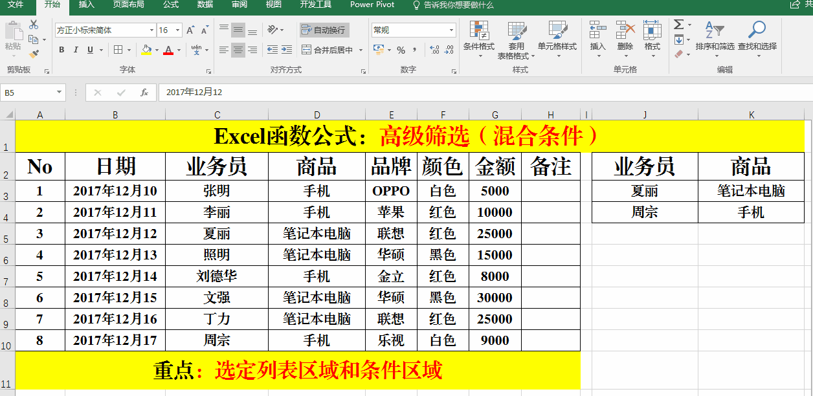
Task: Select the cell containing 刘德华
Action: [x=217, y=276]
